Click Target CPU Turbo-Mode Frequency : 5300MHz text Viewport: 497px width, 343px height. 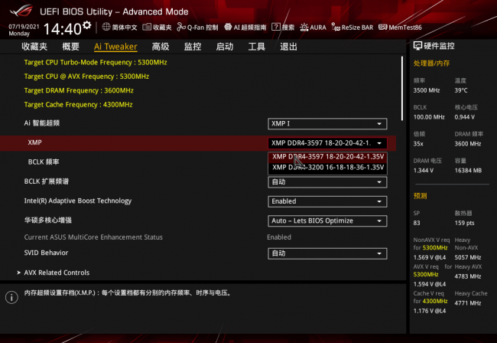pyautogui.click(x=96, y=62)
